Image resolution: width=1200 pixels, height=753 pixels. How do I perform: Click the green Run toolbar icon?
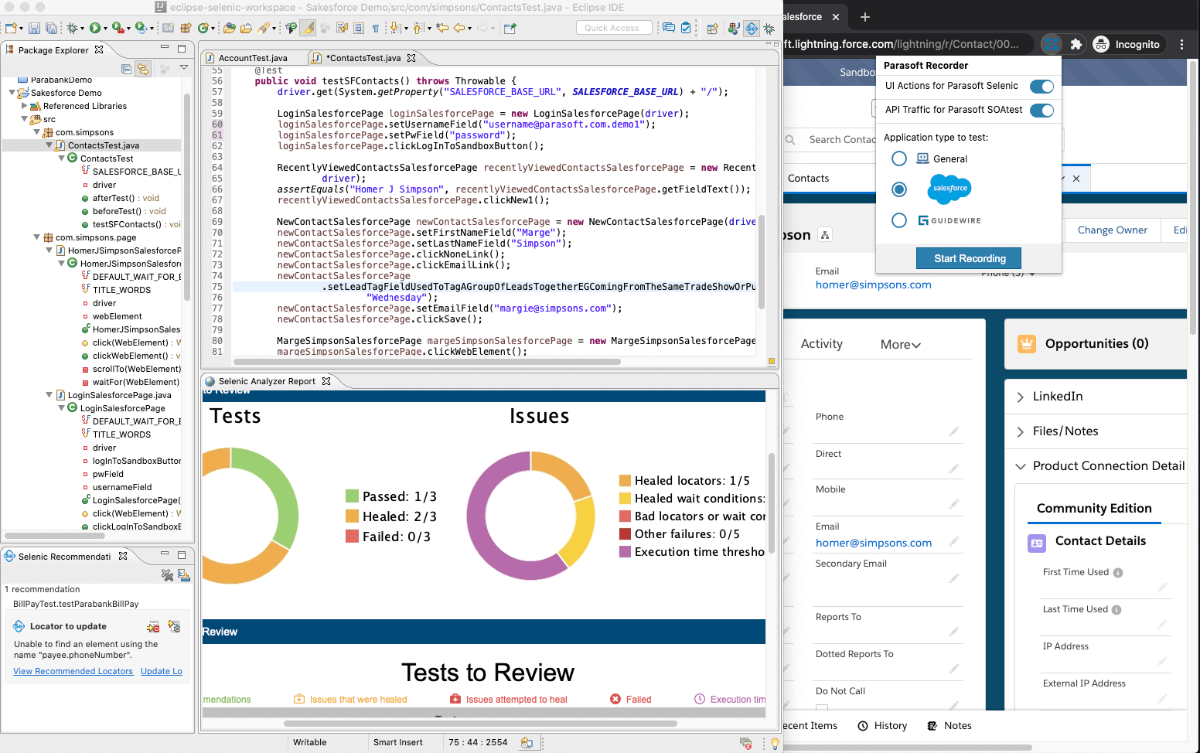(x=94, y=28)
